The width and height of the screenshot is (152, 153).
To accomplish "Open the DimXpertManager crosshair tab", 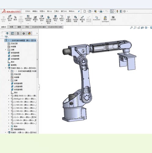I will tap(24, 33).
